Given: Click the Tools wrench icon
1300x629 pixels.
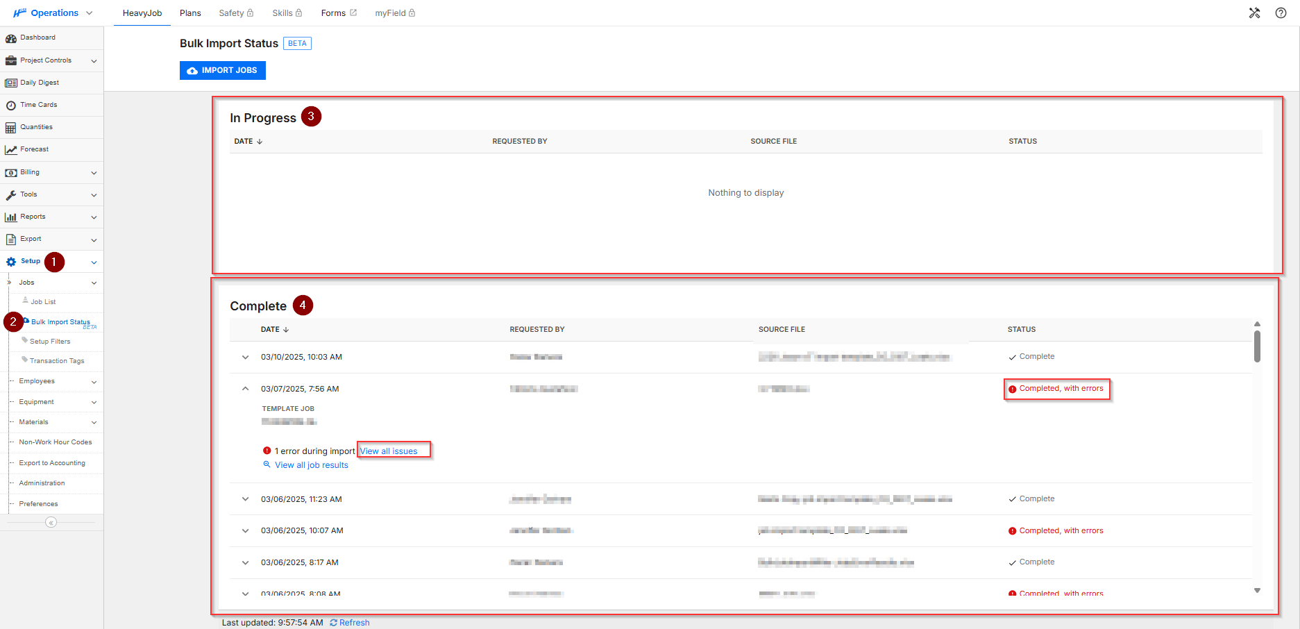Looking at the screenshot, I should (x=11, y=195).
